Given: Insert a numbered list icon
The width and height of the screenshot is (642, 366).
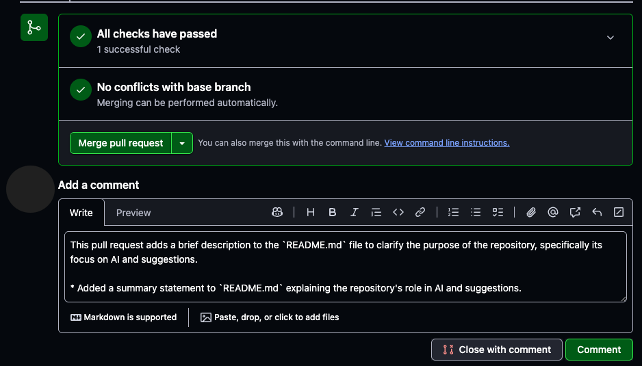Looking at the screenshot, I should 453,212.
